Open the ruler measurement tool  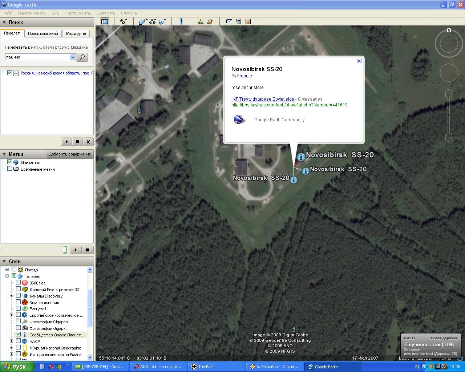coord(181,21)
